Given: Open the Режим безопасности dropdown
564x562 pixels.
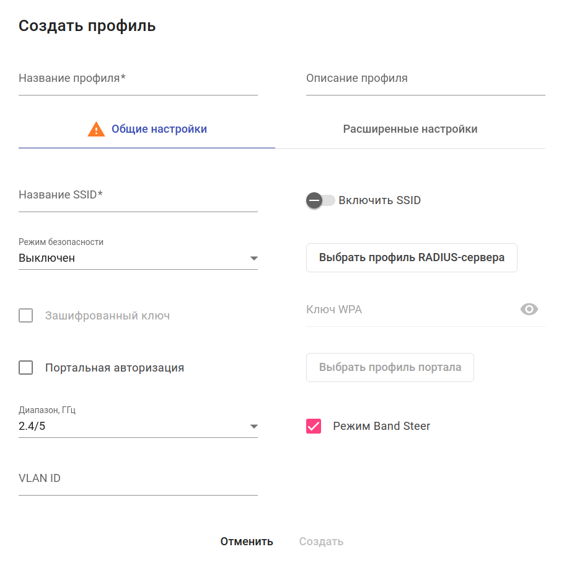Looking at the screenshot, I should click(x=138, y=258).
